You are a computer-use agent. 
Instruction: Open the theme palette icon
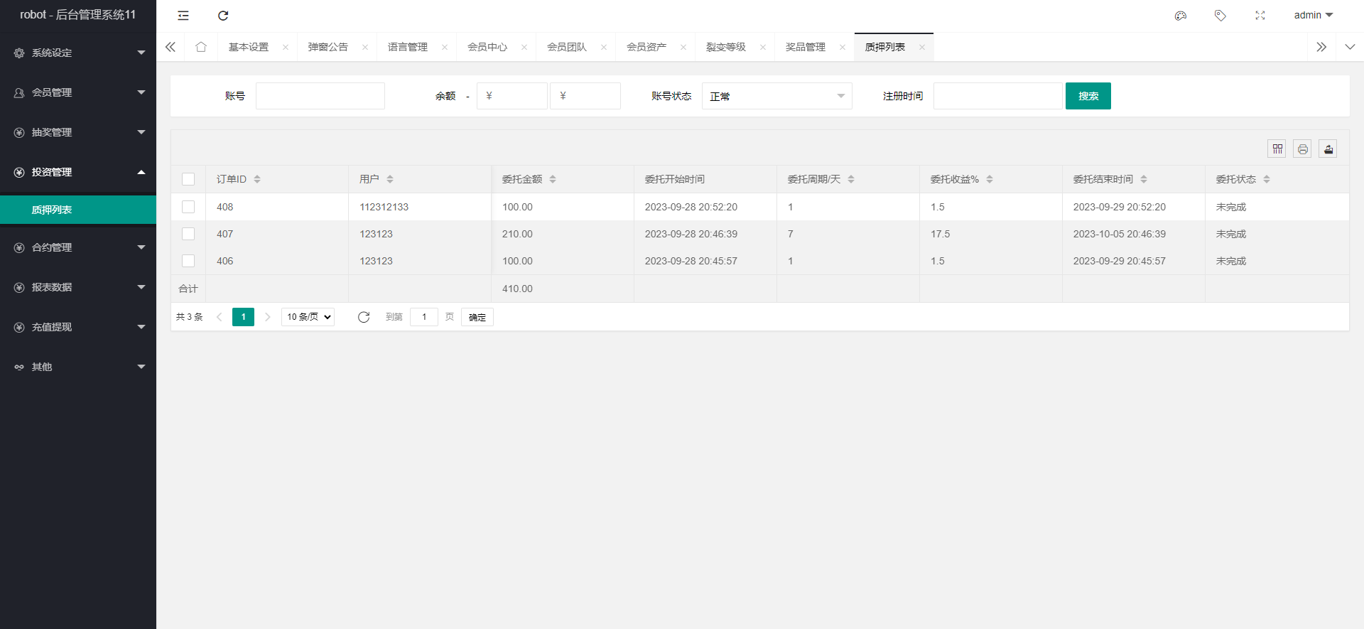pyautogui.click(x=1181, y=16)
